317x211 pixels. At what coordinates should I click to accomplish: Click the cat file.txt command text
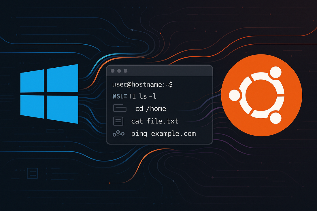tap(155, 121)
